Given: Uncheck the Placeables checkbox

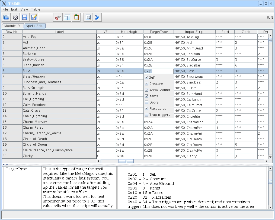Looking at the screenshot, I should 147,109.
